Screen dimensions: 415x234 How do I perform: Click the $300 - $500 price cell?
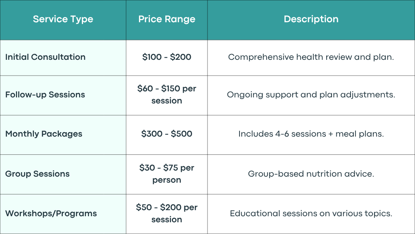167,134
